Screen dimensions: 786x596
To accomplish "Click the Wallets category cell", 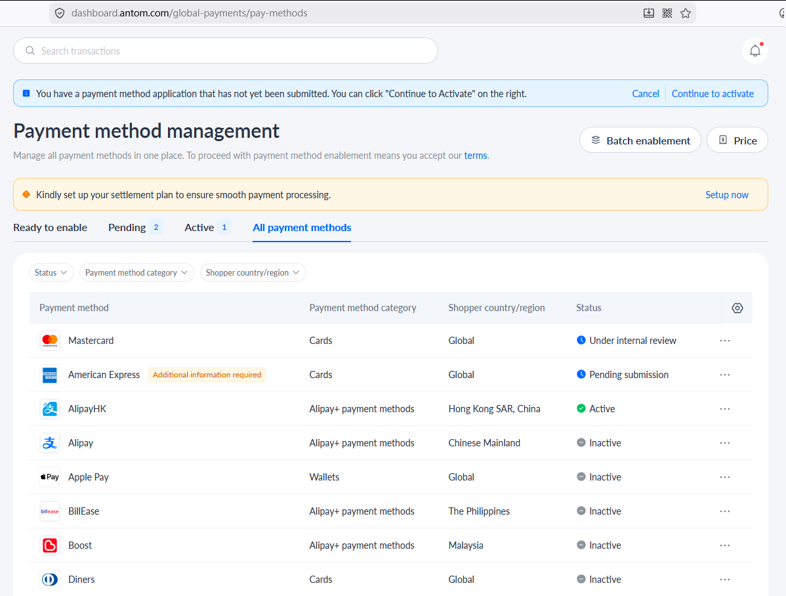I will 324,477.
